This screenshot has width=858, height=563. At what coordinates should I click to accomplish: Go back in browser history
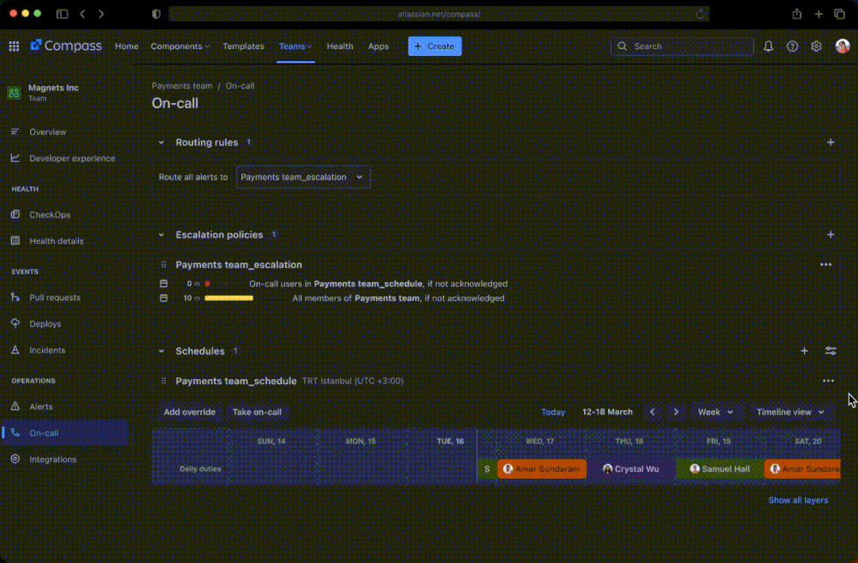(x=82, y=14)
